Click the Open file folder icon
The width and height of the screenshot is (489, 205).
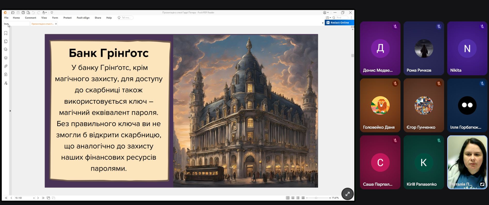pyautogui.click(x=13, y=13)
